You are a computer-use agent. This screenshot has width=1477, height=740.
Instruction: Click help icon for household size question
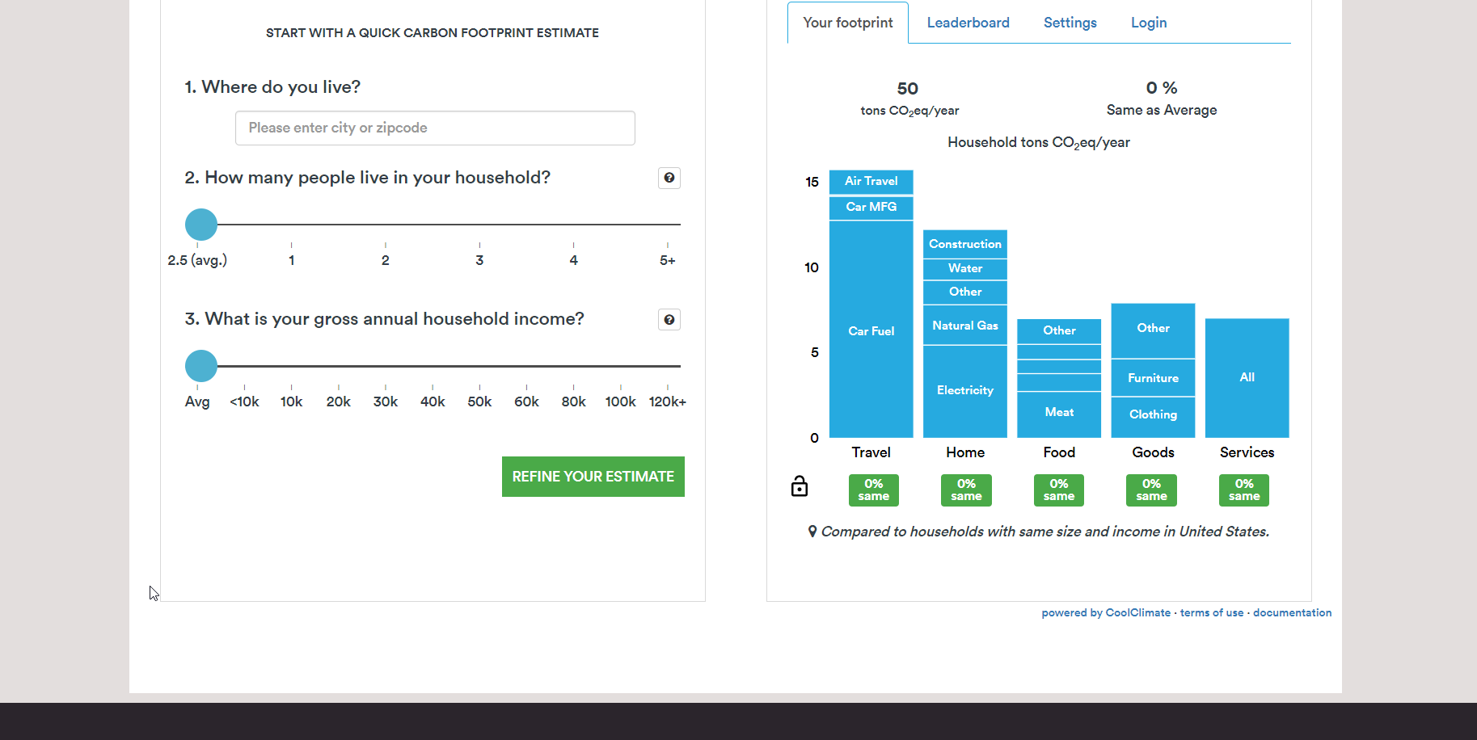pos(669,178)
